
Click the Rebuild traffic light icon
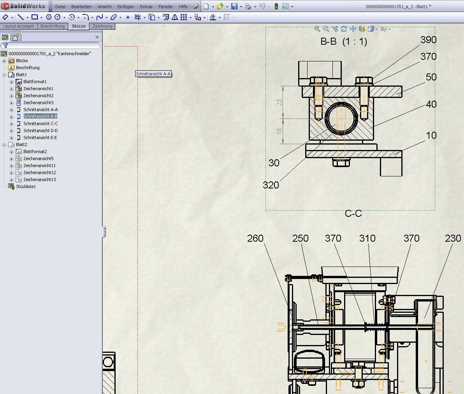(276, 7)
